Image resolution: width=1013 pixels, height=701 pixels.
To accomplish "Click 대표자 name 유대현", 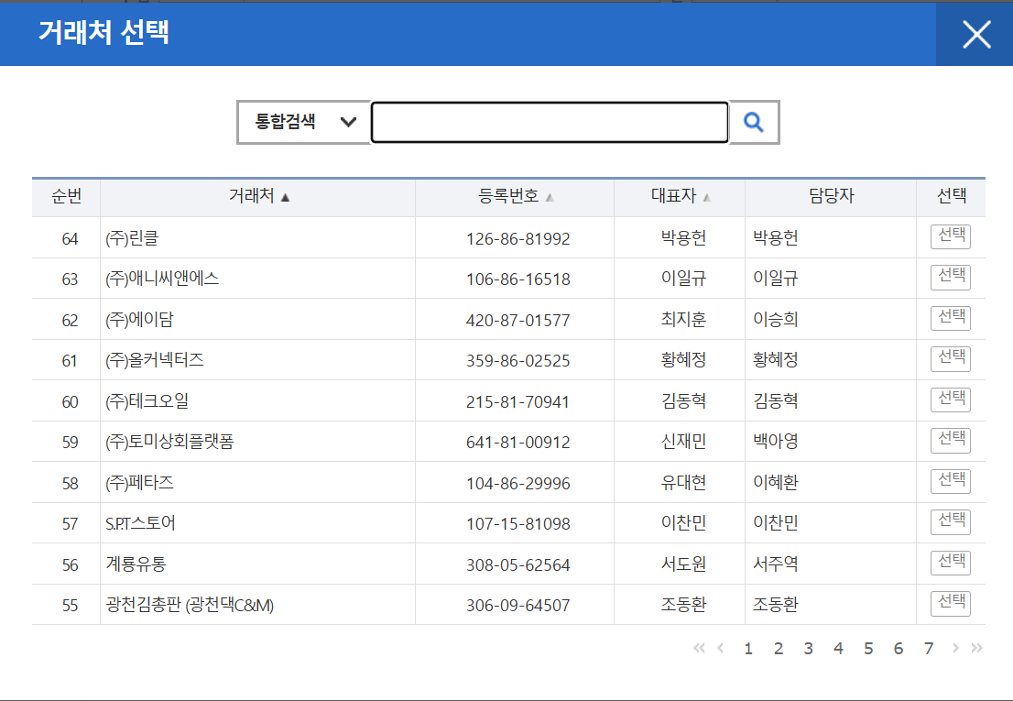I will (683, 483).
